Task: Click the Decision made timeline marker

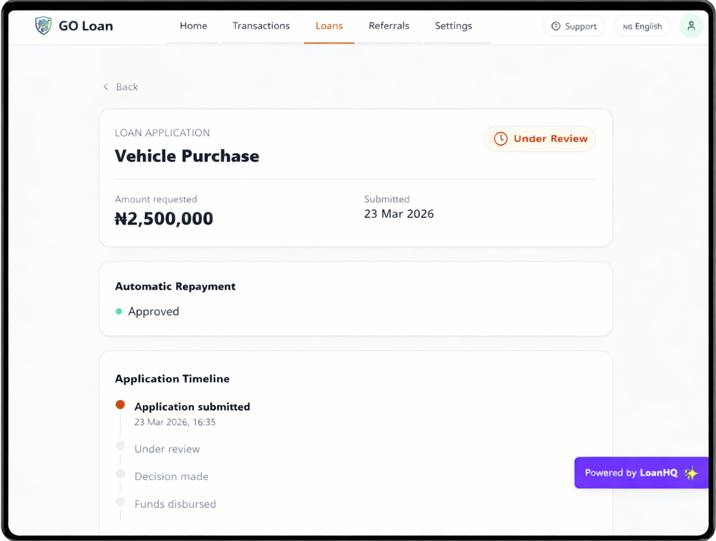Action: click(x=120, y=474)
